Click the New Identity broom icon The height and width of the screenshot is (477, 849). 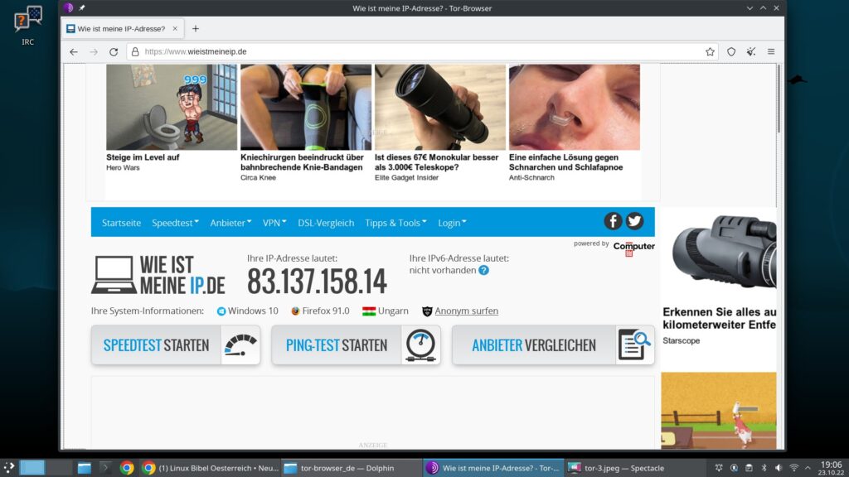(x=751, y=52)
